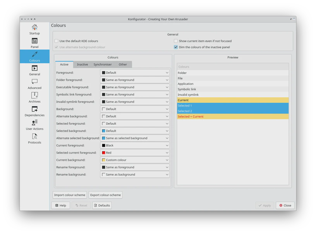The image size is (316, 234).
Task: Expand the Foreground colour dropdown
Action: click(135, 73)
